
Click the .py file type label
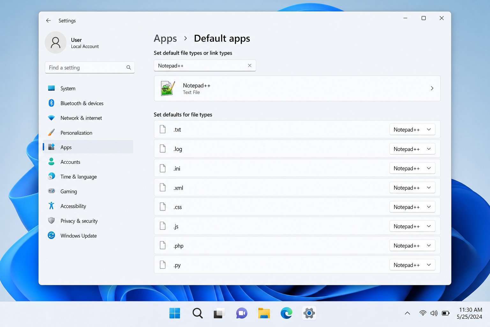(177, 265)
